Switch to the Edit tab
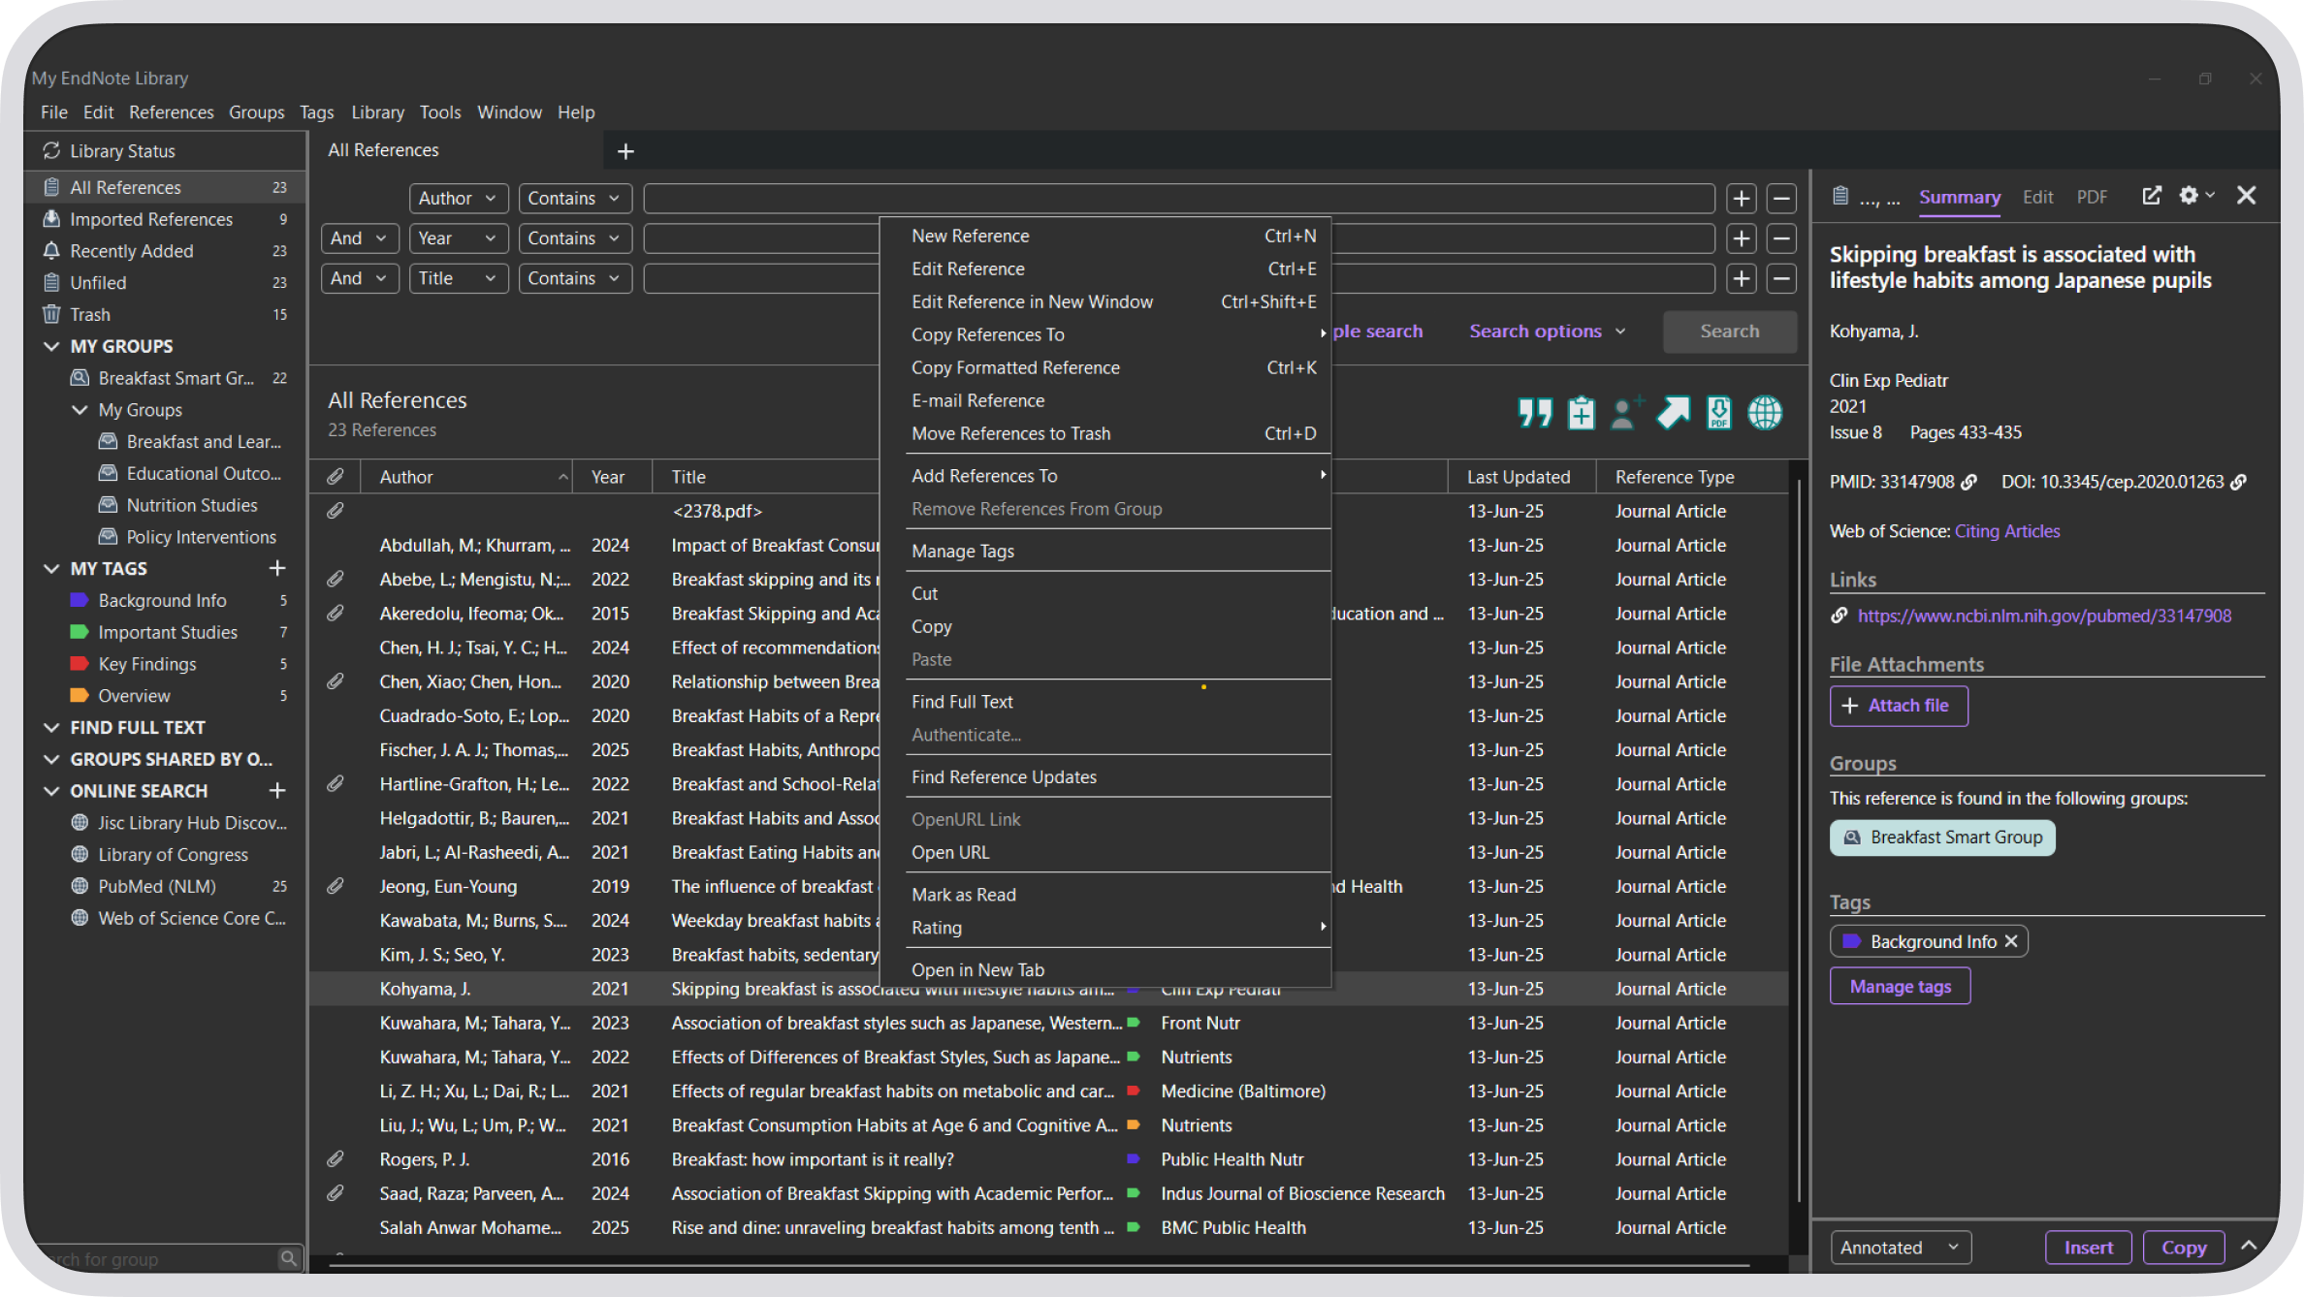Image resolution: width=2304 pixels, height=1297 pixels. 2037,197
